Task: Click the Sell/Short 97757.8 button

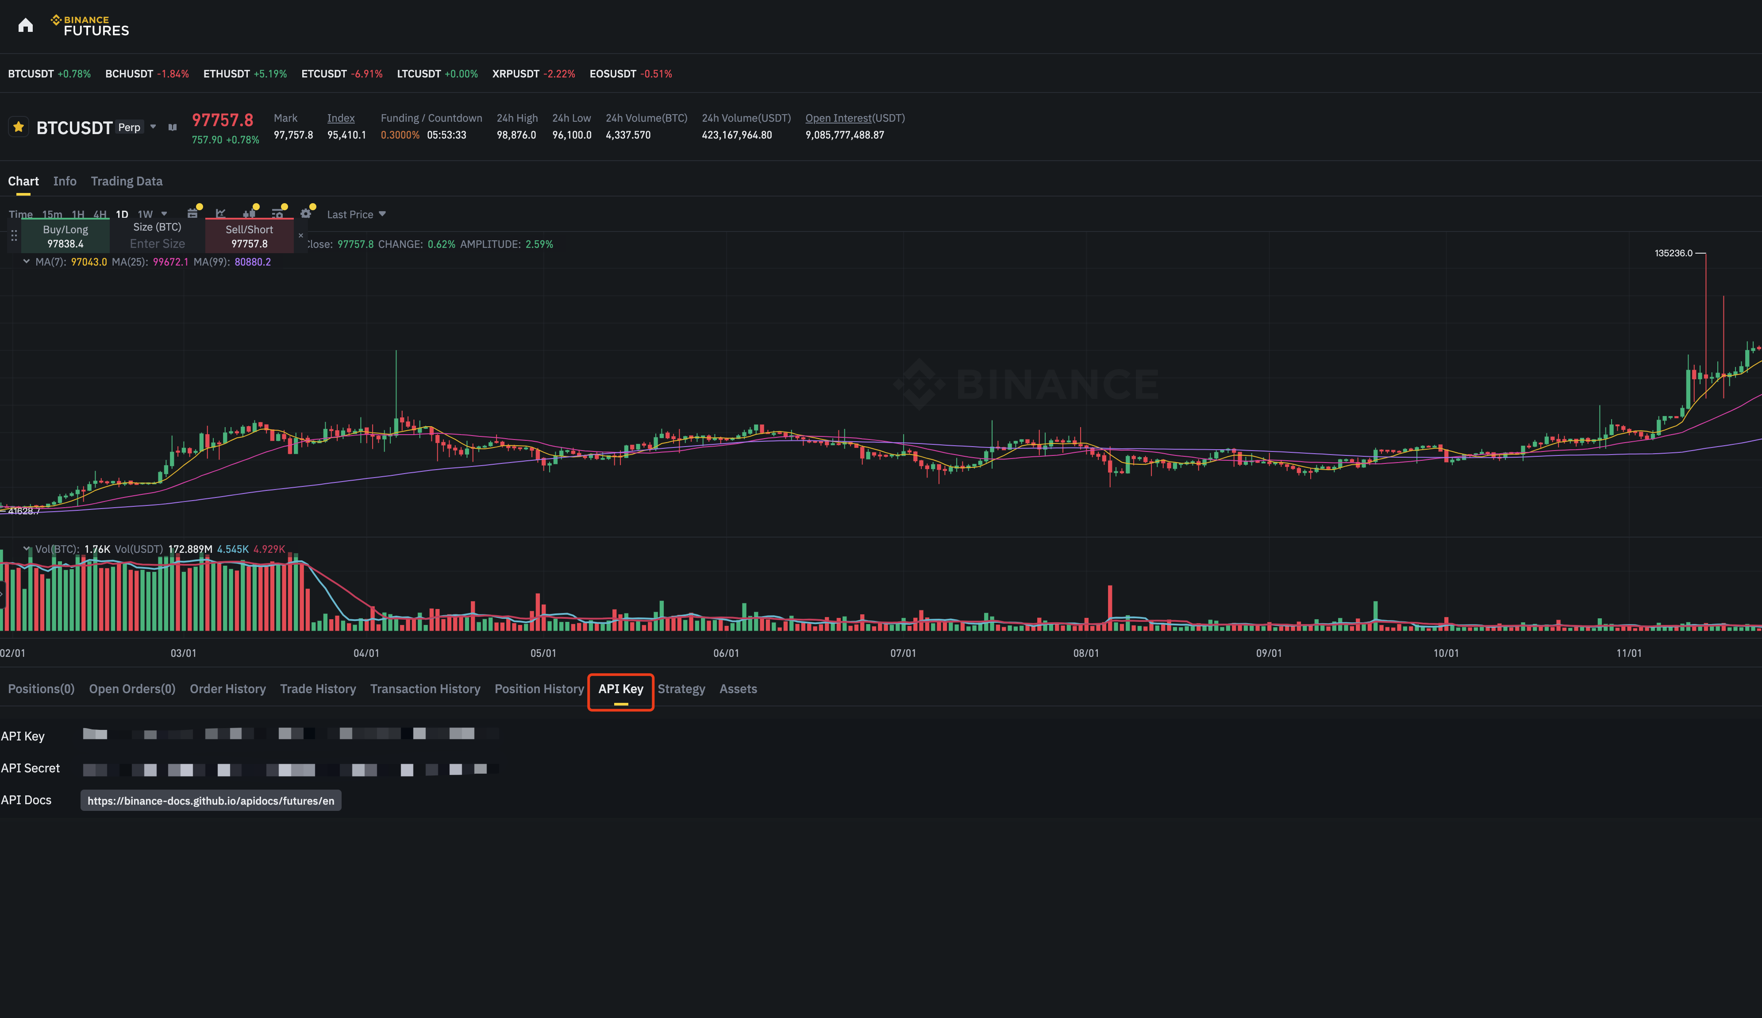Action: [250, 236]
